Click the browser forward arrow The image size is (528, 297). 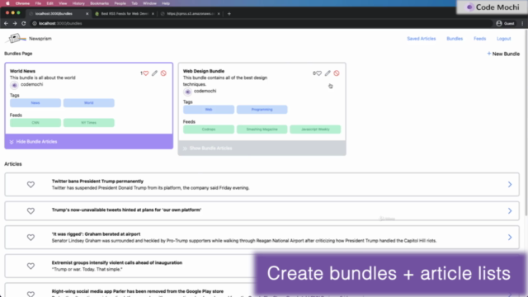(15, 23)
